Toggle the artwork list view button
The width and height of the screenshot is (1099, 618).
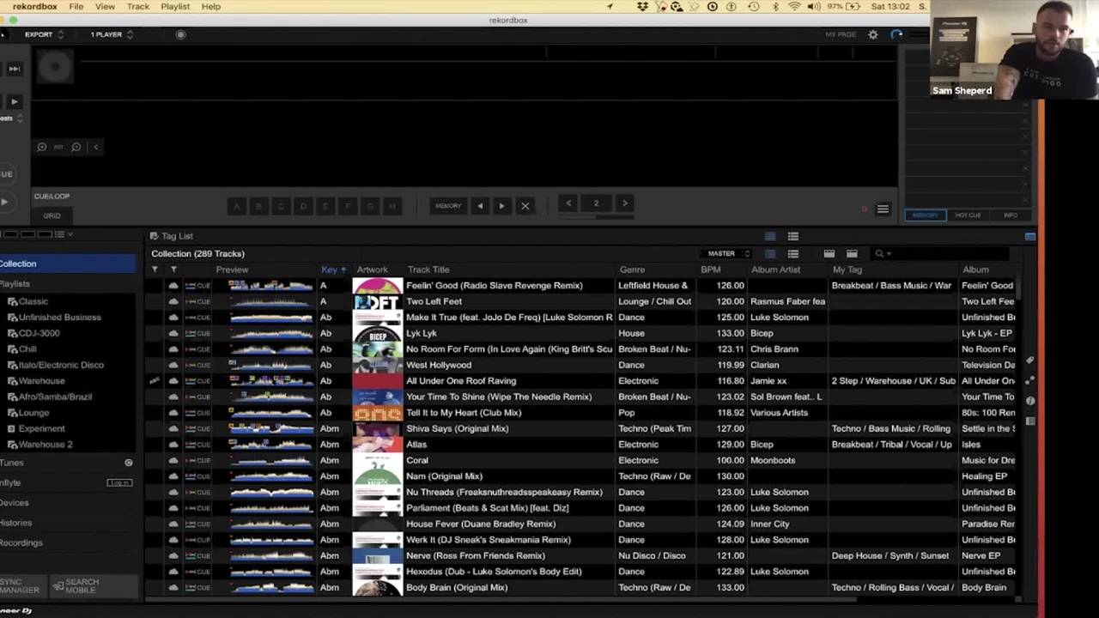click(x=792, y=253)
